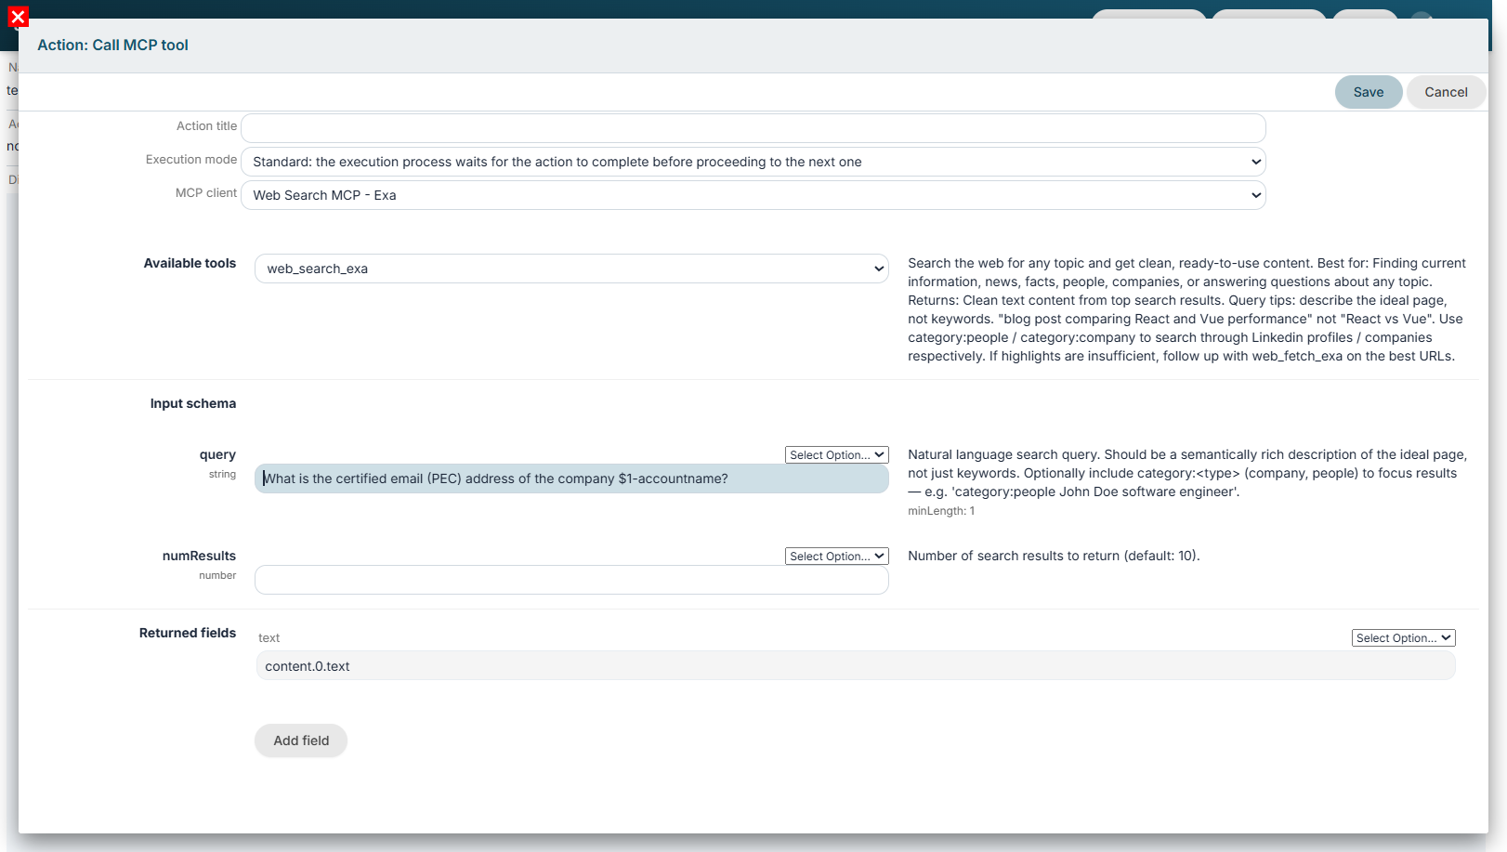Click the chevron arrow of Available tools select
Viewport: 1507px width, 852px height.
click(x=878, y=269)
